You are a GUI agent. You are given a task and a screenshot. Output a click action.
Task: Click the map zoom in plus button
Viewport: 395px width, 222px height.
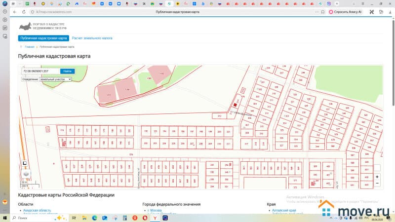click(x=377, y=177)
